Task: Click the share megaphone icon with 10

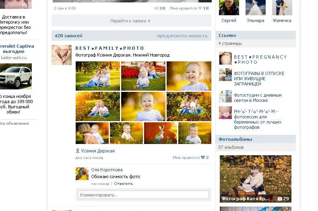Action: click(x=157, y=8)
